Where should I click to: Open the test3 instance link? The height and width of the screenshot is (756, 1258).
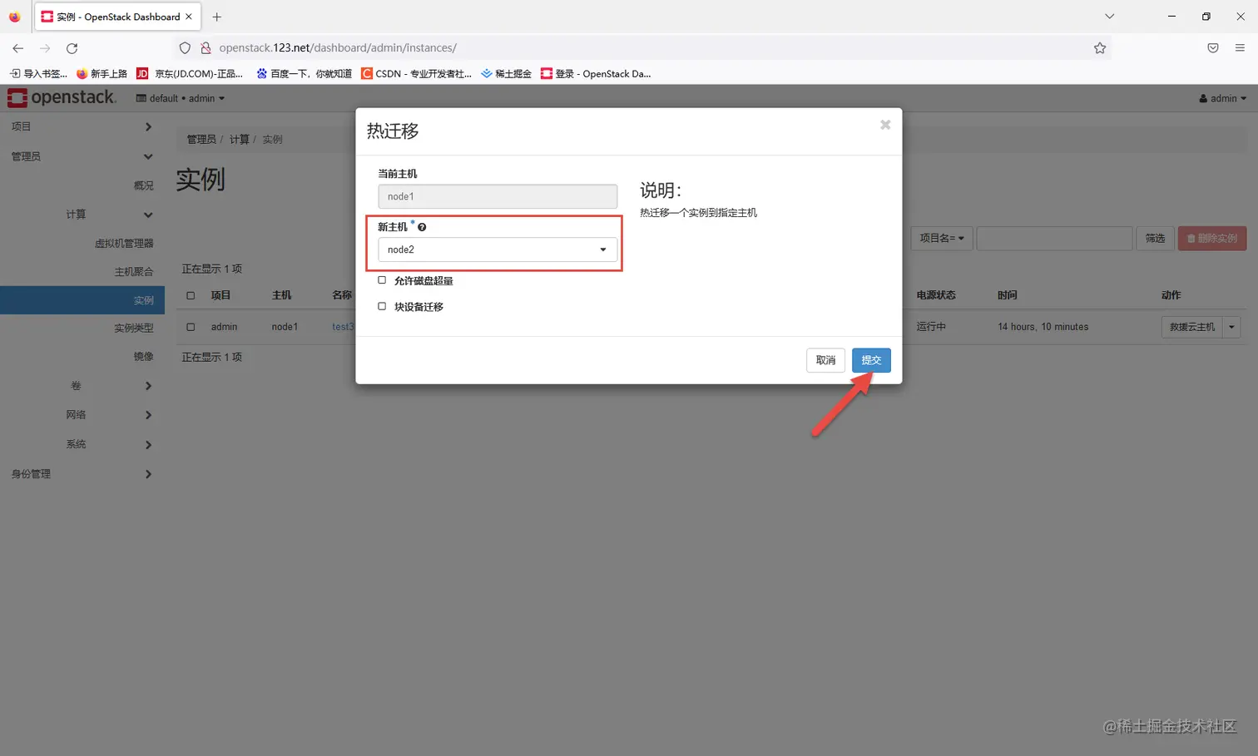pos(343,326)
